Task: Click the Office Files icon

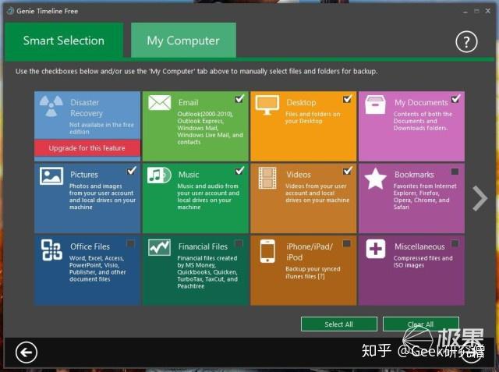Action: (x=51, y=250)
